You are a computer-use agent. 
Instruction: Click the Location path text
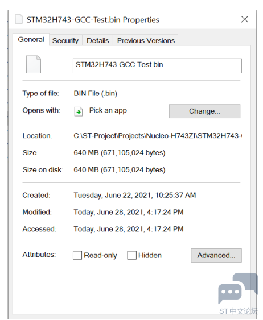(158, 136)
